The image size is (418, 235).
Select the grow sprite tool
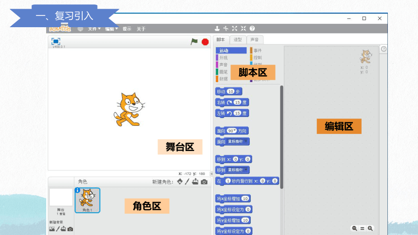coord(235,28)
